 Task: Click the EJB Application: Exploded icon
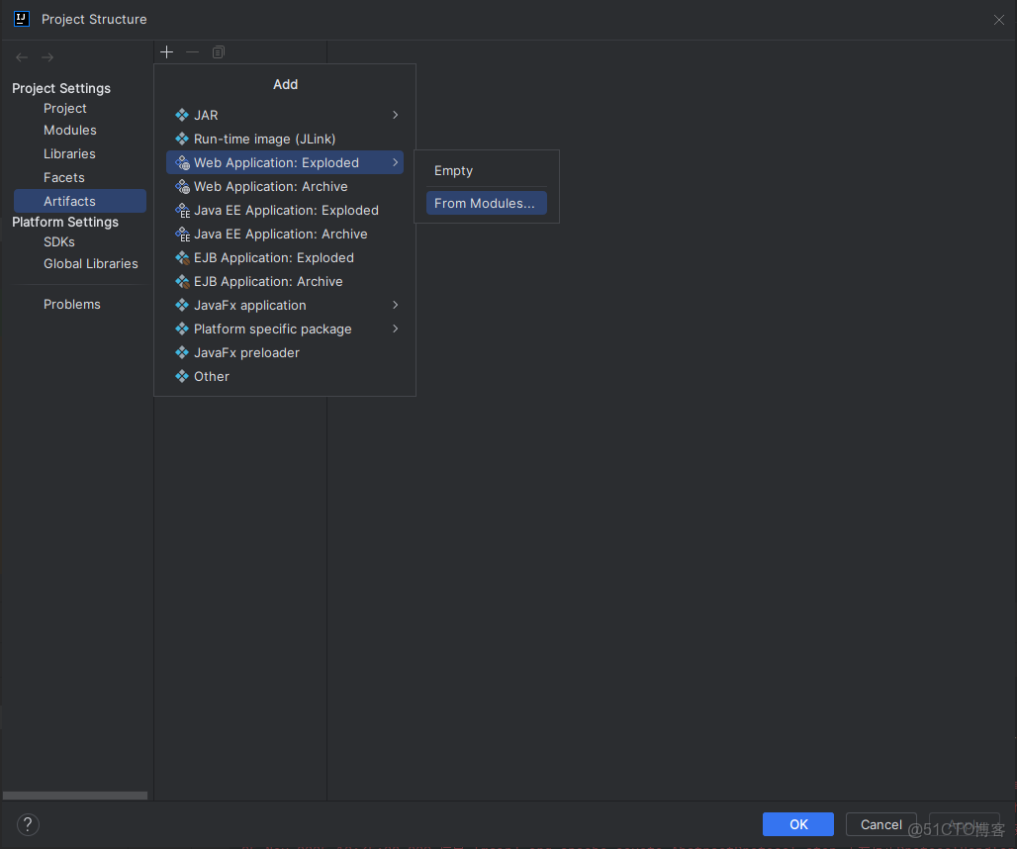click(x=182, y=257)
